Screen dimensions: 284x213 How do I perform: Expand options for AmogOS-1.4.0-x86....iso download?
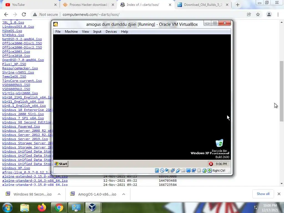[124, 194]
